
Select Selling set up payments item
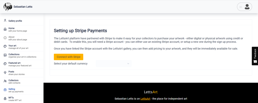[x=22, y=90]
